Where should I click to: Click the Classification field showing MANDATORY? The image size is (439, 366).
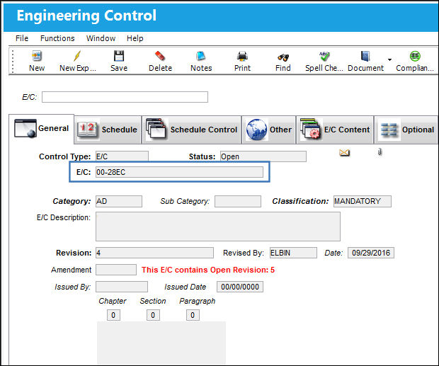[x=363, y=202]
